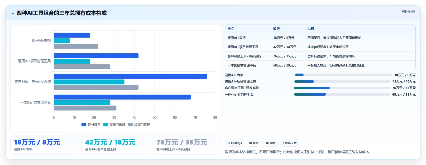The width and height of the screenshot is (426, 165).
Task: Click the 许可成本 bar for 通用AI+项目管理工具
Action: coord(96,56)
